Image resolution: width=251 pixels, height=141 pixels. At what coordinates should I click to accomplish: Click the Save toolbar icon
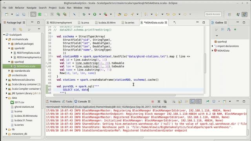(x=17, y=14)
